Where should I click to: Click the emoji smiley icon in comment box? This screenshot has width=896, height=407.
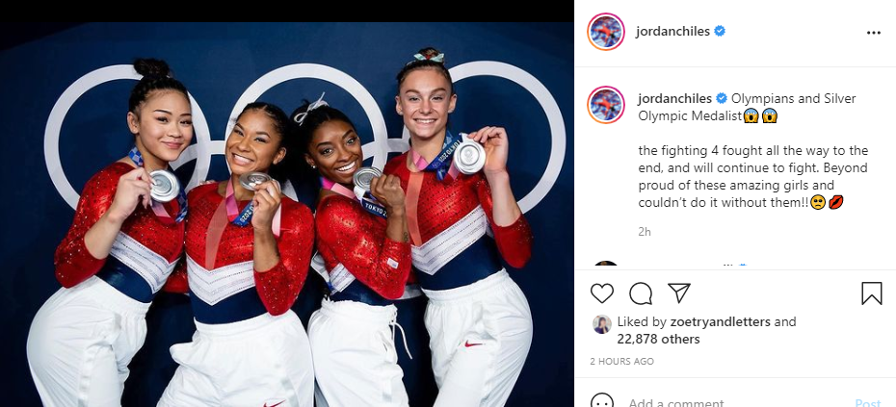click(x=602, y=401)
